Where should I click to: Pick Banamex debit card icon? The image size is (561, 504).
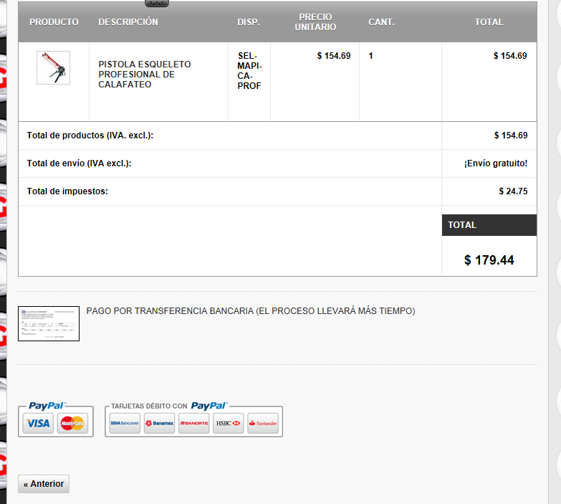coord(159,423)
